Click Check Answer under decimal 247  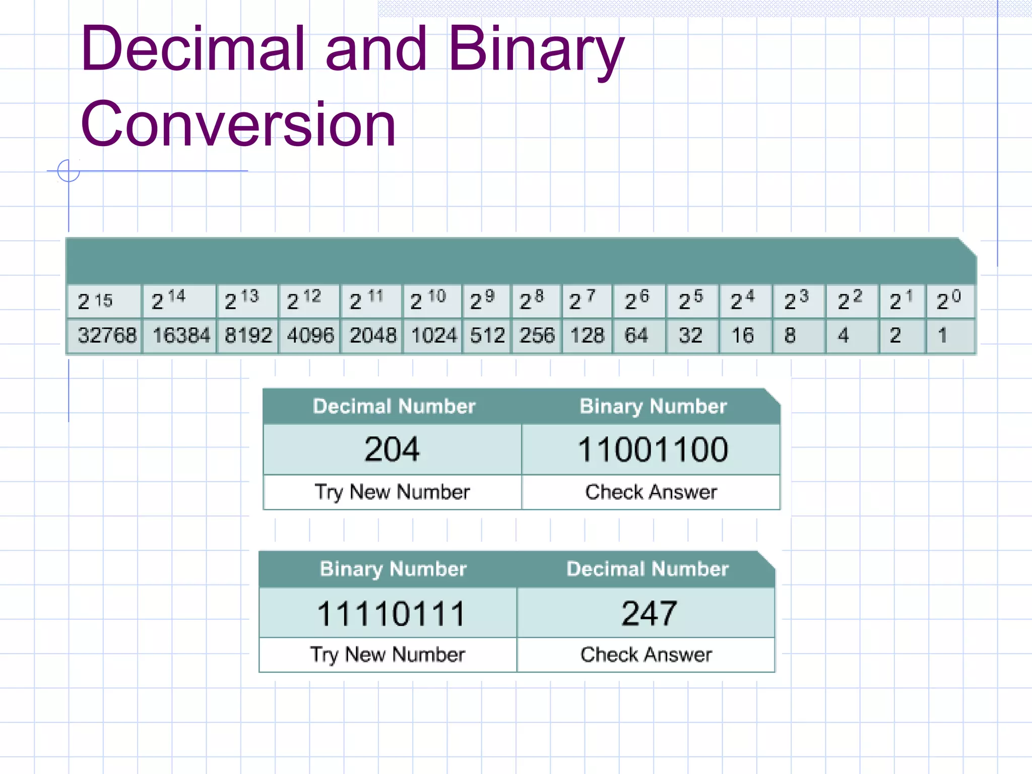tap(646, 655)
